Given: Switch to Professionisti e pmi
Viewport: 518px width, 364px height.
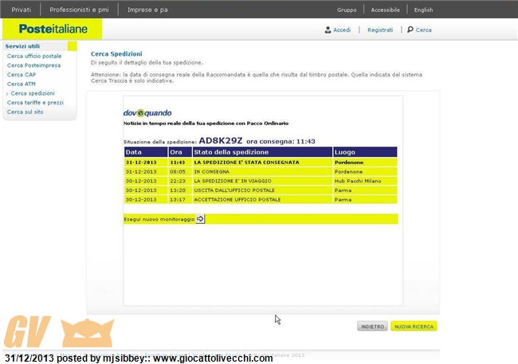Looking at the screenshot, I should [x=80, y=10].
